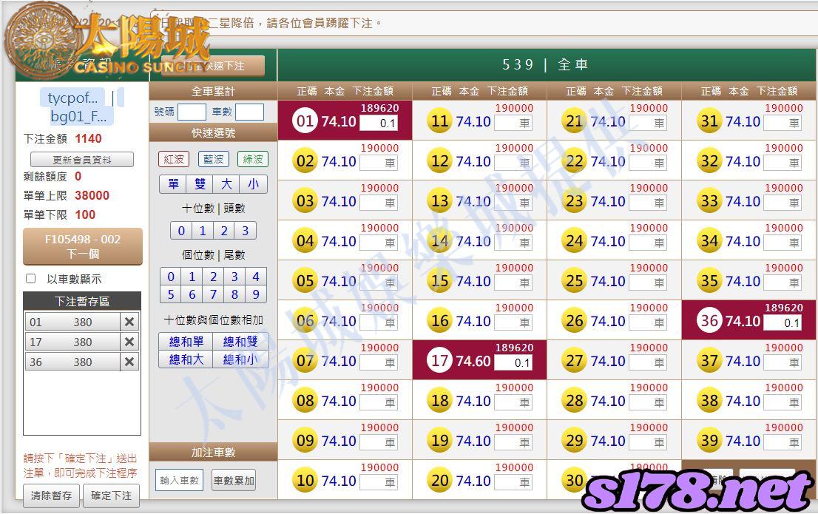Select small numbers with 小
818x514 pixels.
pyautogui.click(x=254, y=184)
